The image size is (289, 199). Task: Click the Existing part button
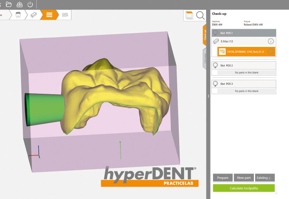[265, 178]
